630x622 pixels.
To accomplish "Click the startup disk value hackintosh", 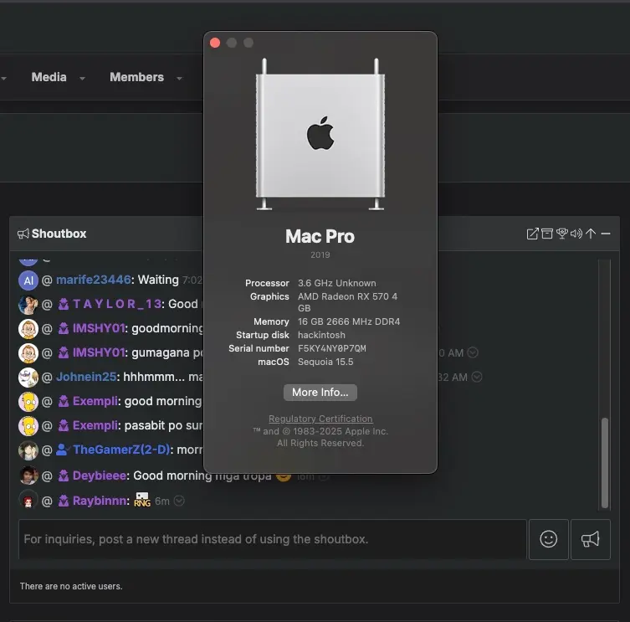I will 321,335.
